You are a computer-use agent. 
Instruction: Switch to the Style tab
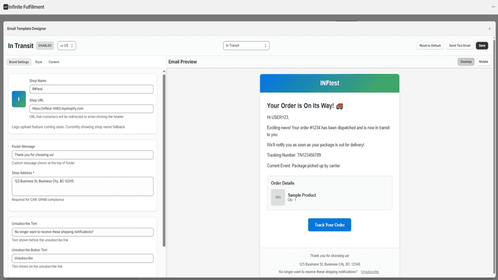click(38, 62)
